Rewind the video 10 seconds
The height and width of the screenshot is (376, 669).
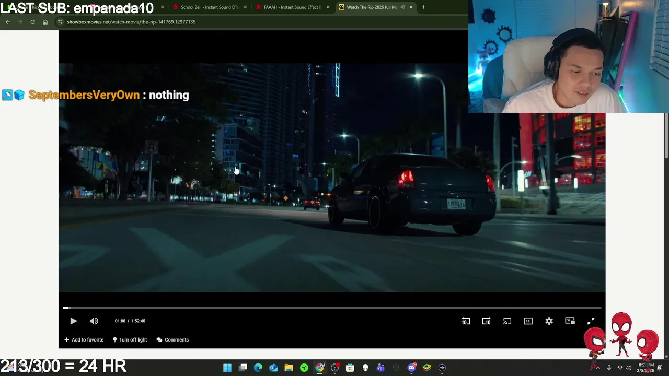tap(466, 321)
